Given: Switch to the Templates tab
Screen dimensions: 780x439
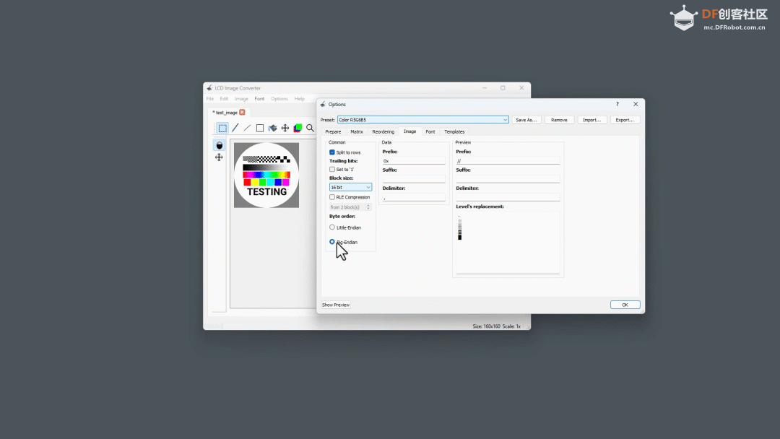Looking at the screenshot, I should pos(454,131).
